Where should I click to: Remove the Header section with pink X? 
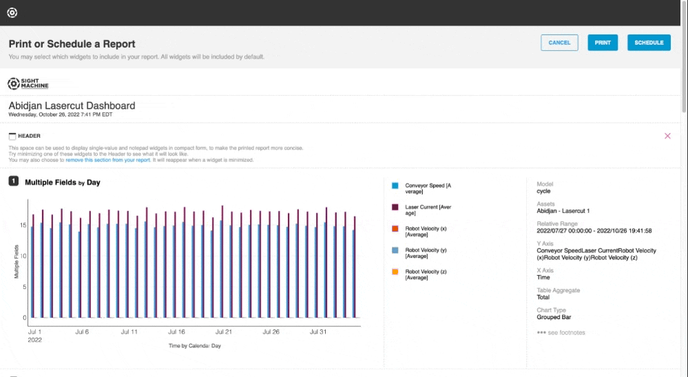[x=667, y=136]
